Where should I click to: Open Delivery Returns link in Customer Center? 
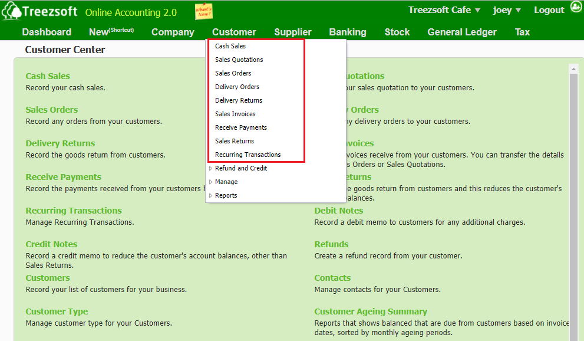pyautogui.click(x=60, y=143)
